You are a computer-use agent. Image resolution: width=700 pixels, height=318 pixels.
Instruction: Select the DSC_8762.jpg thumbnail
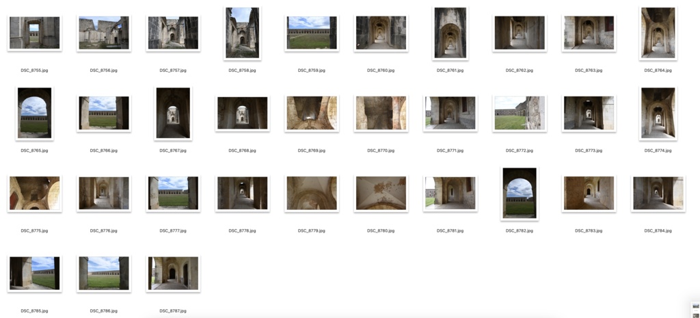point(520,33)
